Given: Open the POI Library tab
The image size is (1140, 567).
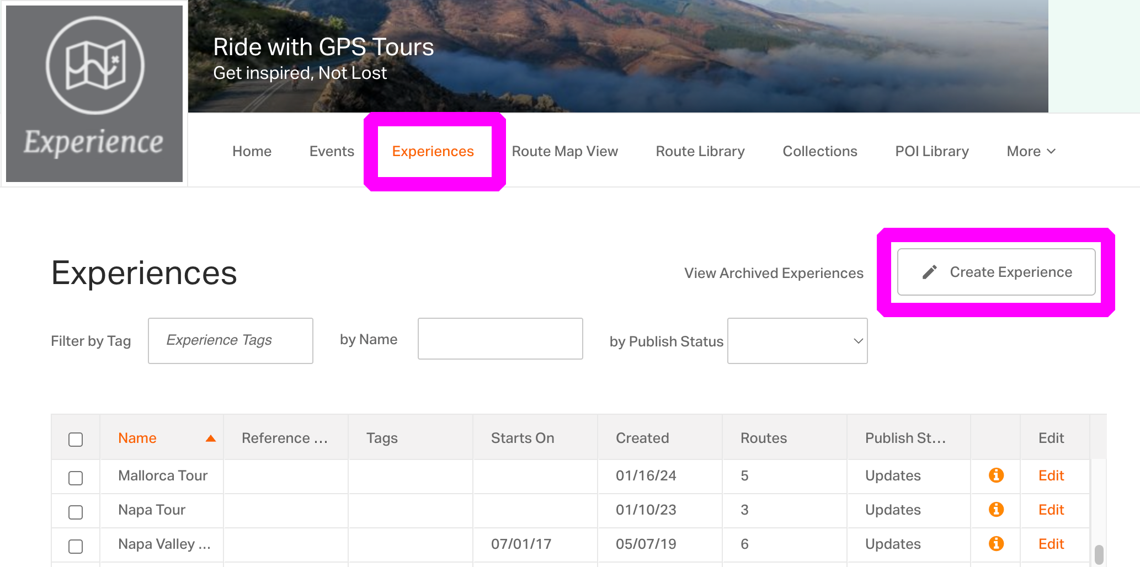Looking at the screenshot, I should [932, 151].
